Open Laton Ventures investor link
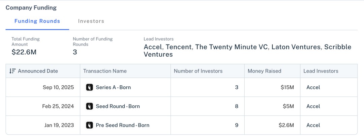The width and height of the screenshot is (364, 137). (296, 47)
